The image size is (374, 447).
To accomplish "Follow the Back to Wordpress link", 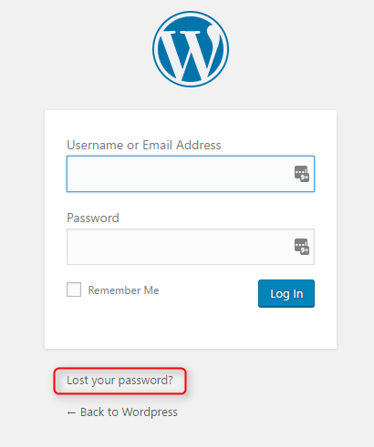I will tap(122, 412).
